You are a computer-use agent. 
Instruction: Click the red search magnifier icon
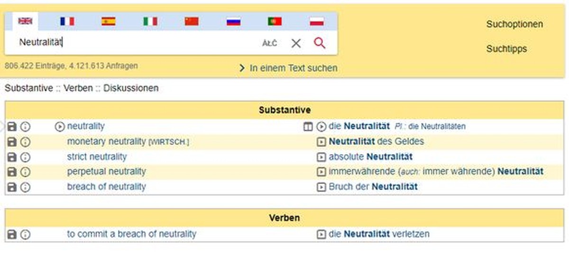[x=320, y=43]
